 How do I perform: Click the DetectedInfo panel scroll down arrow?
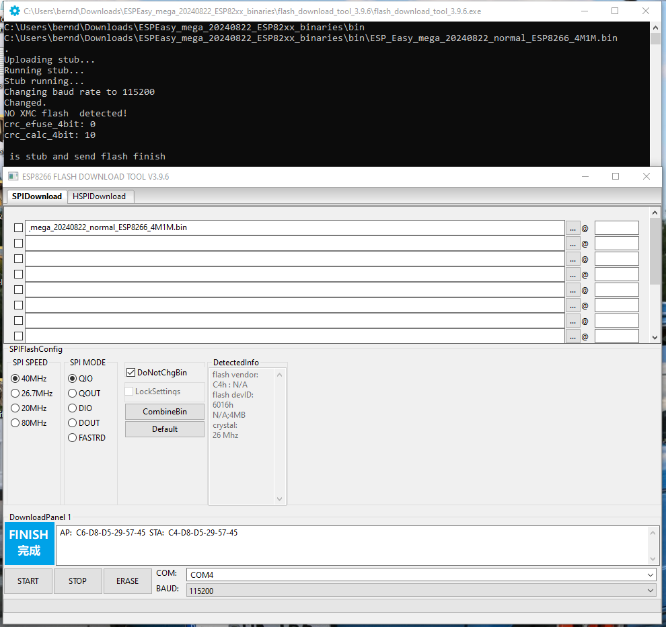click(279, 499)
